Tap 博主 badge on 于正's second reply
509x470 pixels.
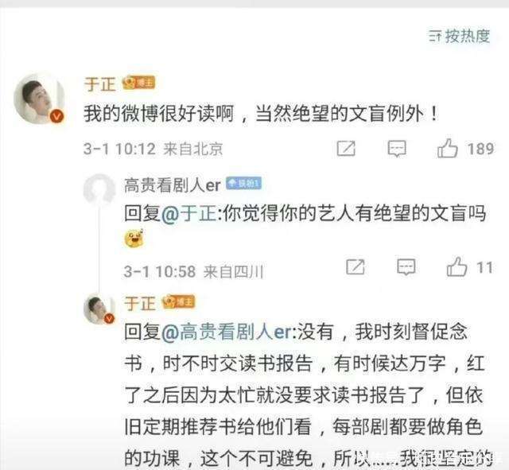point(178,302)
